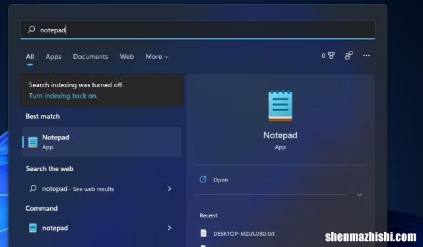Expand the More dropdown
Screen dimensions: 423x247
(x=157, y=57)
